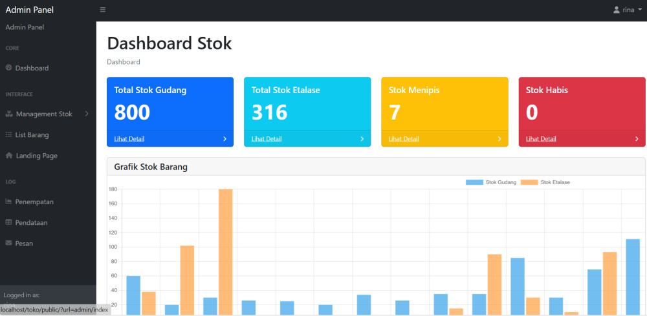The image size is (647, 316).
Task: Toggle Stok Gudang series in chart legend
Action: (x=491, y=182)
